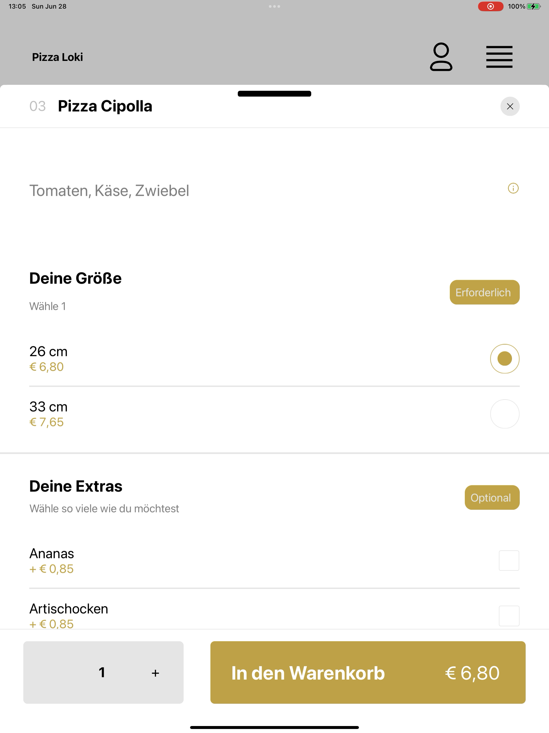Tap the Erforderlich badge
Viewport: 549px width, 733px height.
484,292
